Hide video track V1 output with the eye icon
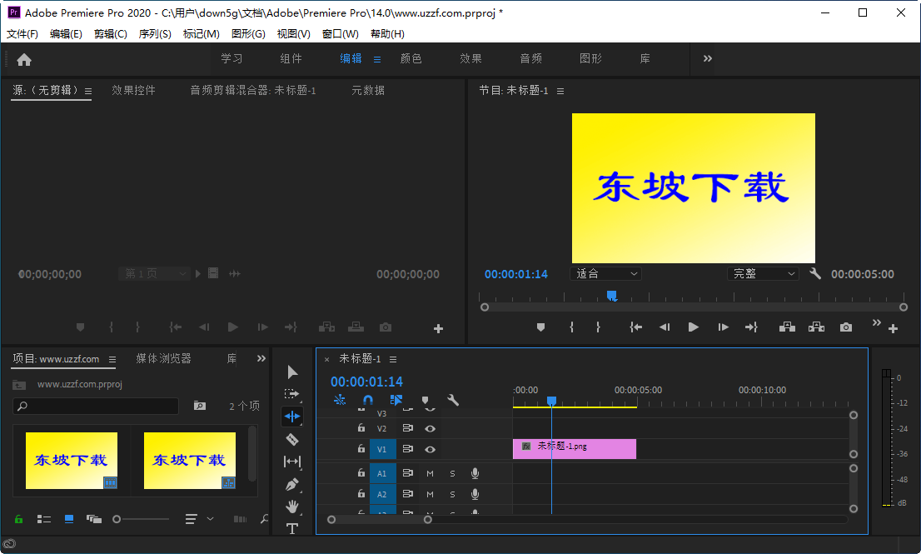 pos(431,449)
